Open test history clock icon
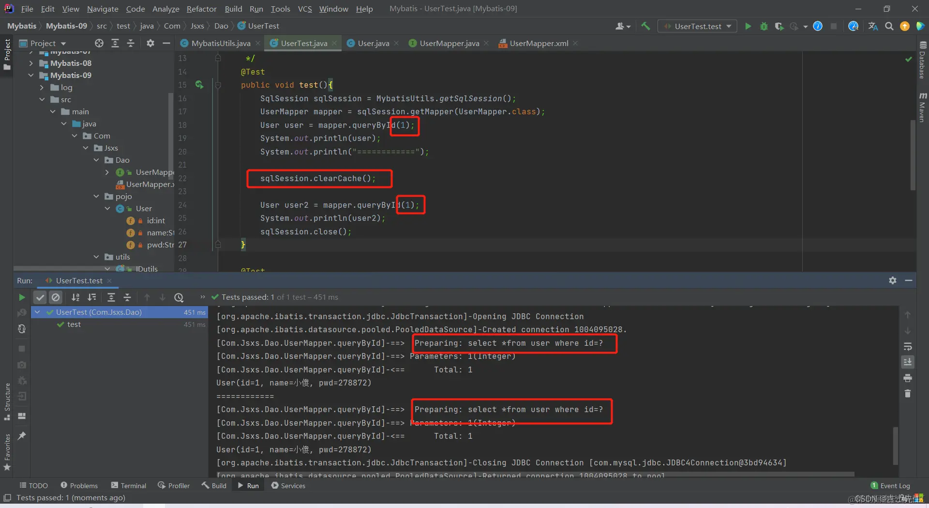Image resolution: width=929 pixels, height=508 pixels. [179, 297]
